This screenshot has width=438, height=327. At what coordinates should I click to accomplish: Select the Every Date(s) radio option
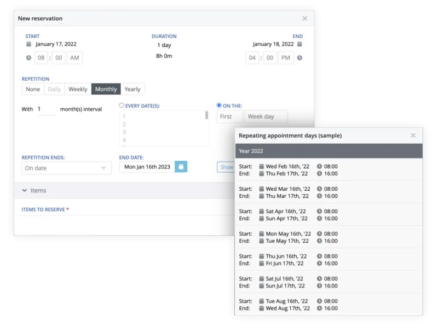122,105
